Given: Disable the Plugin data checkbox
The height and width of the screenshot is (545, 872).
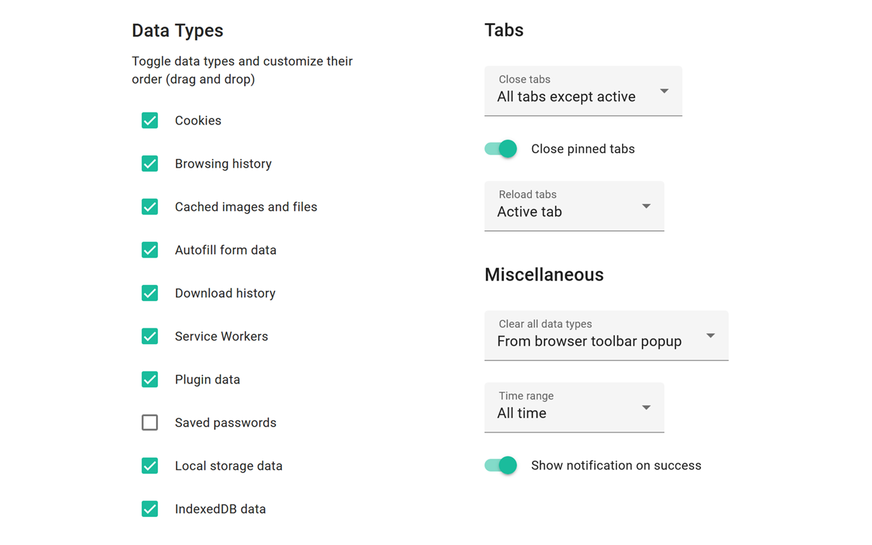Looking at the screenshot, I should coord(150,379).
